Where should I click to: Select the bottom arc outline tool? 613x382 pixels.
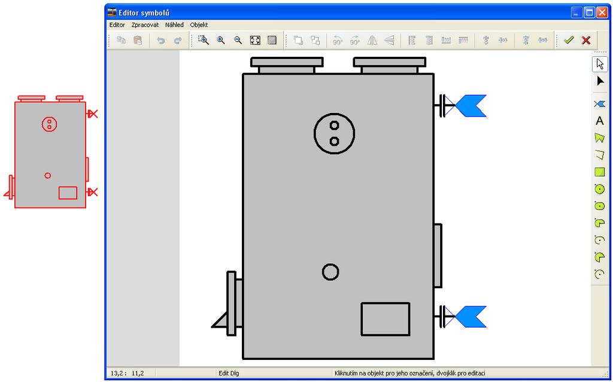[600, 274]
